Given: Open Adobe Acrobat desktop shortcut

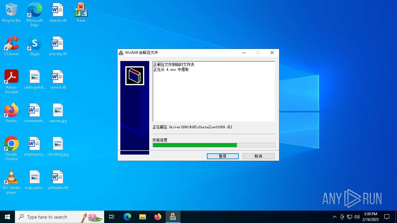Looking at the screenshot, I should click(x=11, y=82).
